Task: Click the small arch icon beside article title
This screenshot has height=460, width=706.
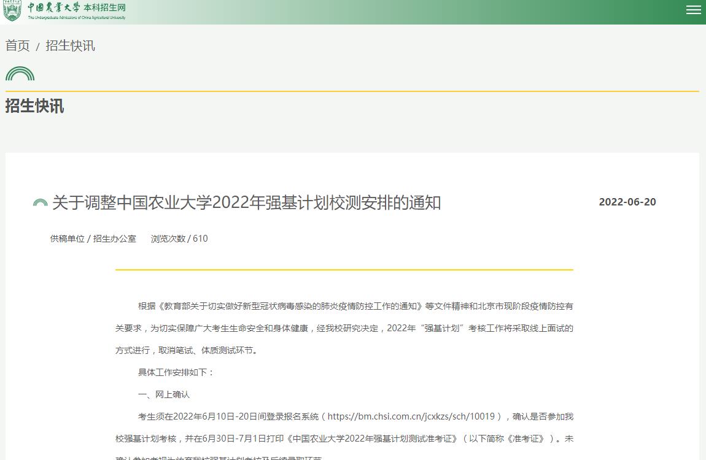Action: pyautogui.click(x=40, y=203)
